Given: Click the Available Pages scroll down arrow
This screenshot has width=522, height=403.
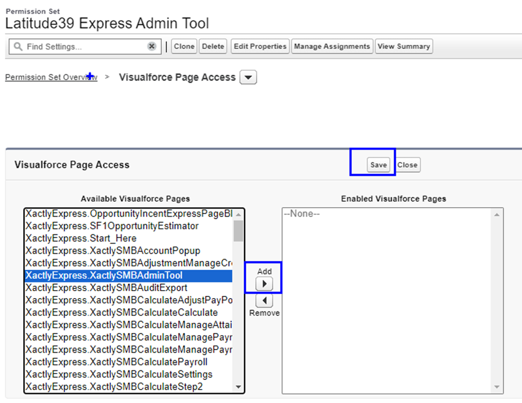Looking at the screenshot, I should (x=238, y=387).
